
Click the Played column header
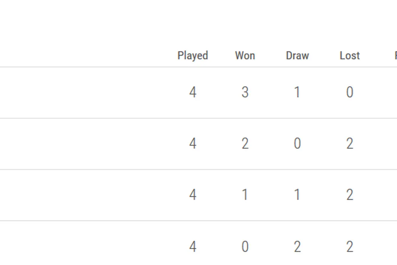point(193,56)
